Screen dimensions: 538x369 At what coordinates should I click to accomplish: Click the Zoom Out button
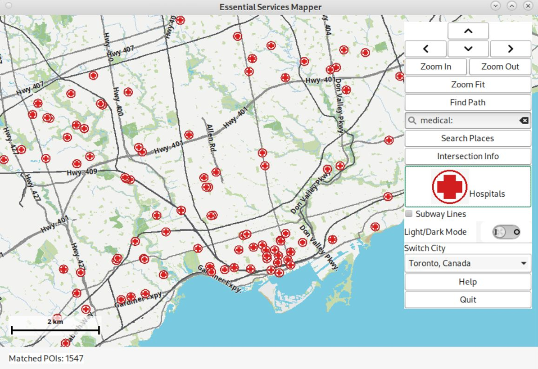pos(500,67)
